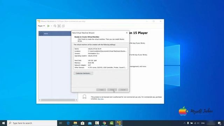Click the library scrollbar right arrow
Screen dimensions: 224x126
coord(76,100)
